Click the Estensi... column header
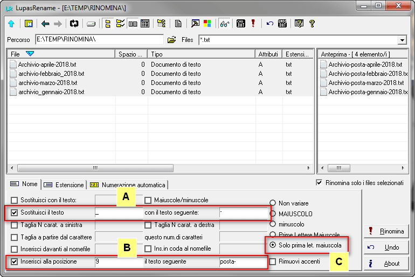Viewport: 415px width, 277px height. 298,54
